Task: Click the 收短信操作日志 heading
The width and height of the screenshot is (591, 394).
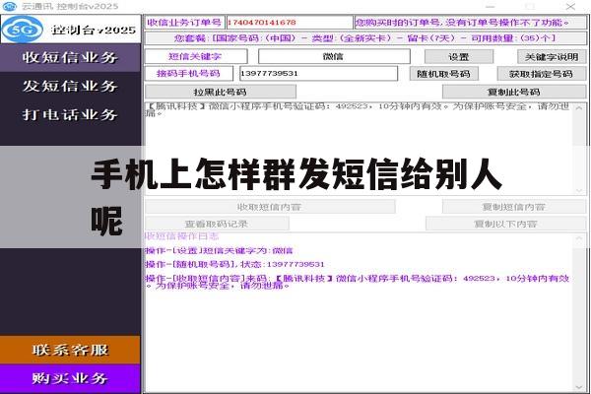Action: pyautogui.click(x=182, y=236)
